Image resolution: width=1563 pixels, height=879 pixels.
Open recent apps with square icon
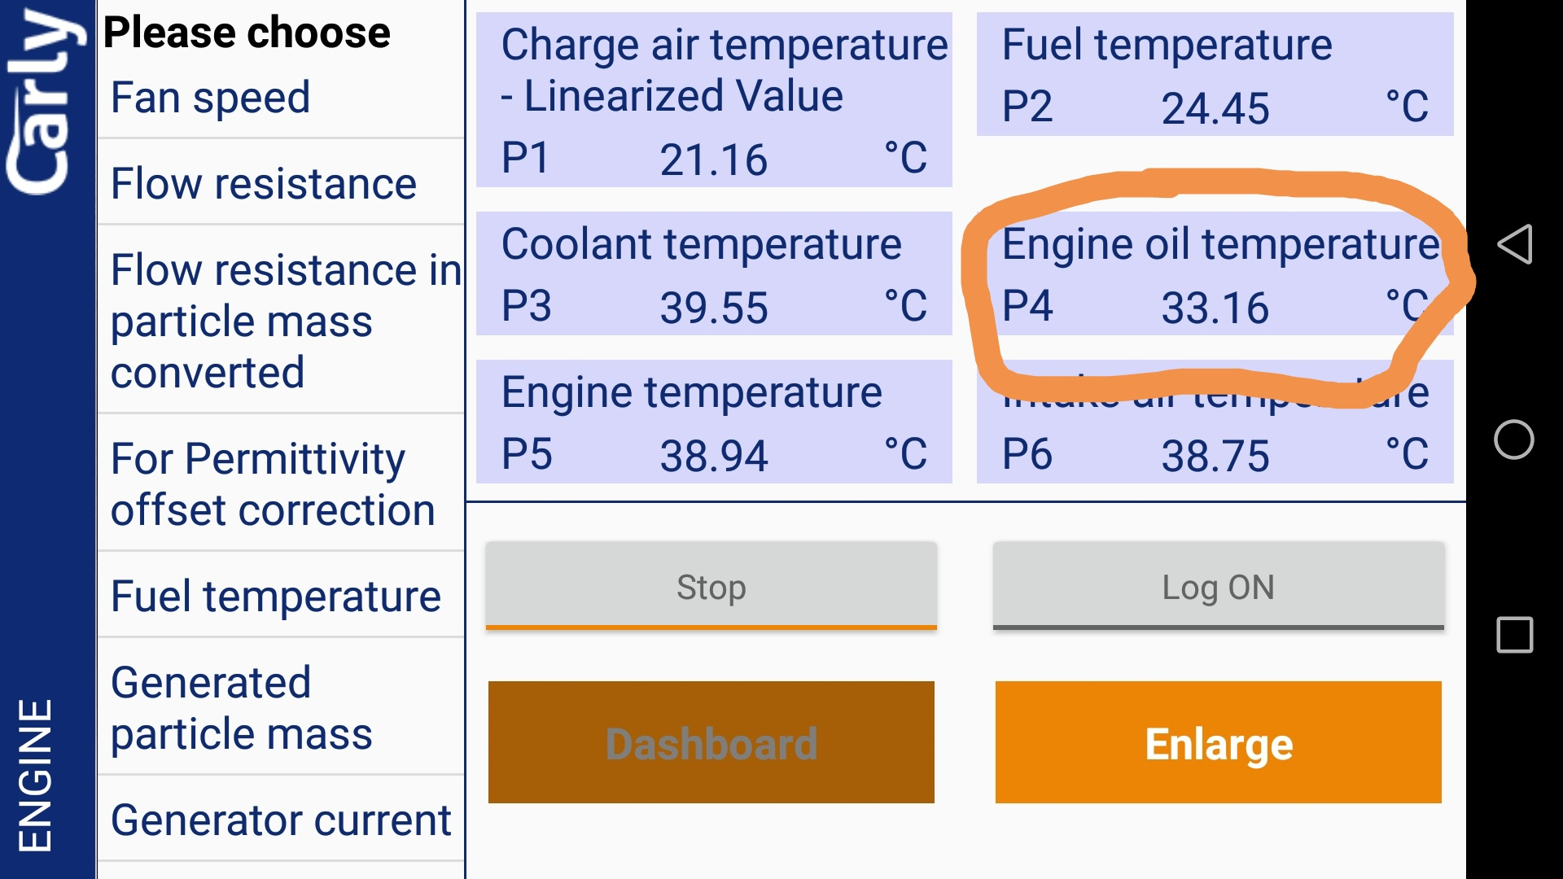pyautogui.click(x=1515, y=635)
